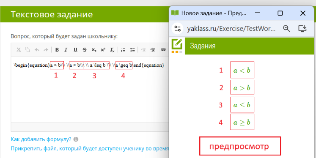
Task: Click the rendered formula a ≥ b
Action: coord(242,122)
